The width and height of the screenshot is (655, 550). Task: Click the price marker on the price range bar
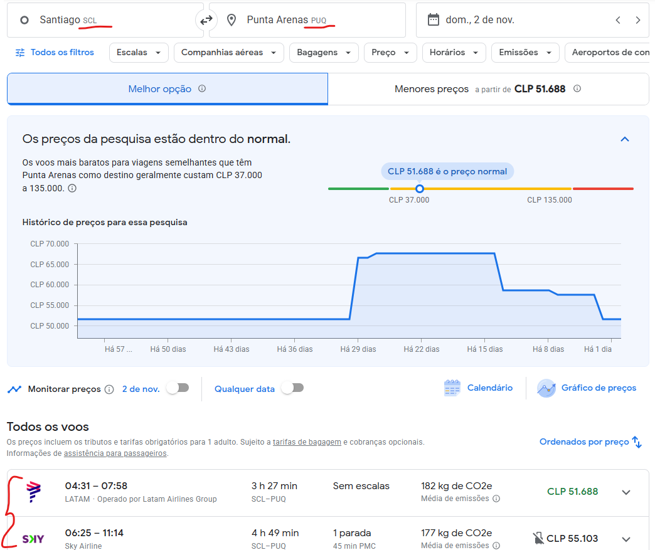pos(420,189)
